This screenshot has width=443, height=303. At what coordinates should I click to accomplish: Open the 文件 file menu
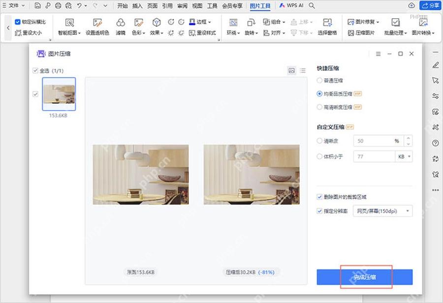[x=13, y=5]
